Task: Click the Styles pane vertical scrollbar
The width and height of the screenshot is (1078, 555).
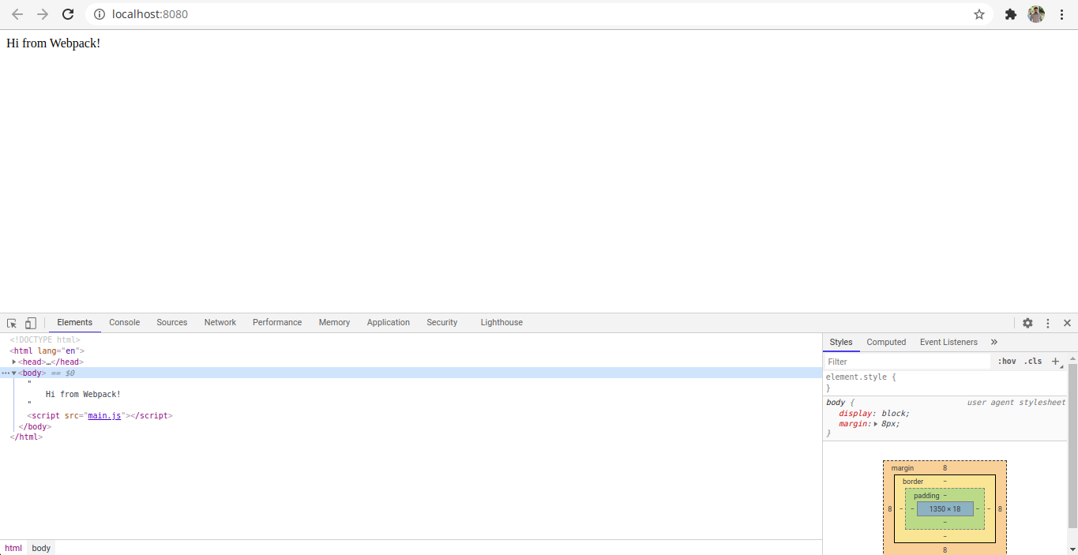Action: [1072, 448]
